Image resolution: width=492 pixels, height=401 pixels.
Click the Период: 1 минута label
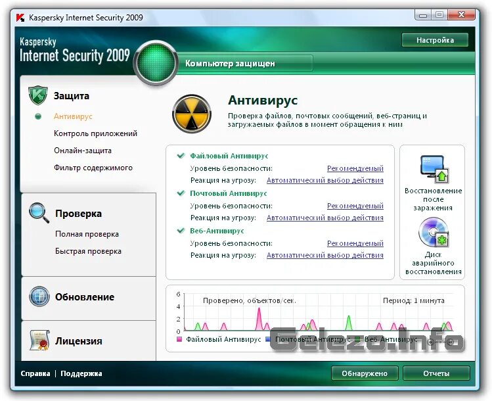pyautogui.click(x=414, y=300)
